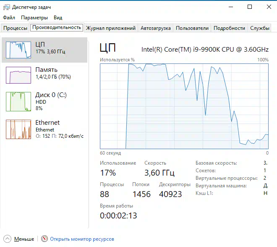Open the Вид menu
Viewport: 277px width, 247px height.
click(58, 18)
